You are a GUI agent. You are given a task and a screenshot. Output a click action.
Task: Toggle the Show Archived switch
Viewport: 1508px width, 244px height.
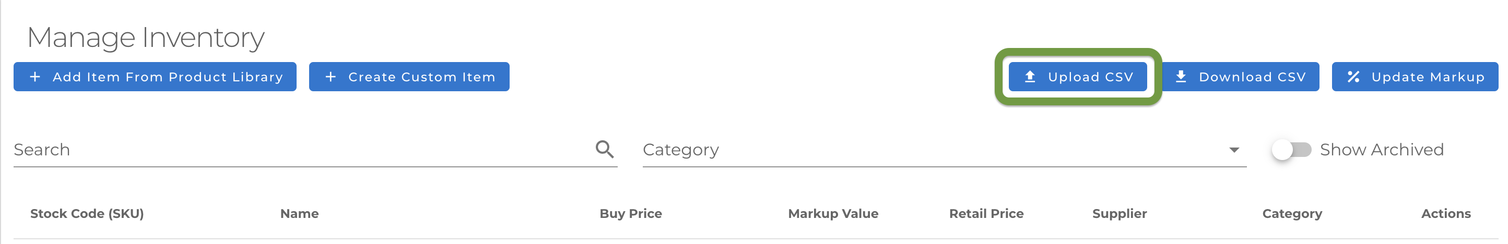click(x=1291, y=150)
